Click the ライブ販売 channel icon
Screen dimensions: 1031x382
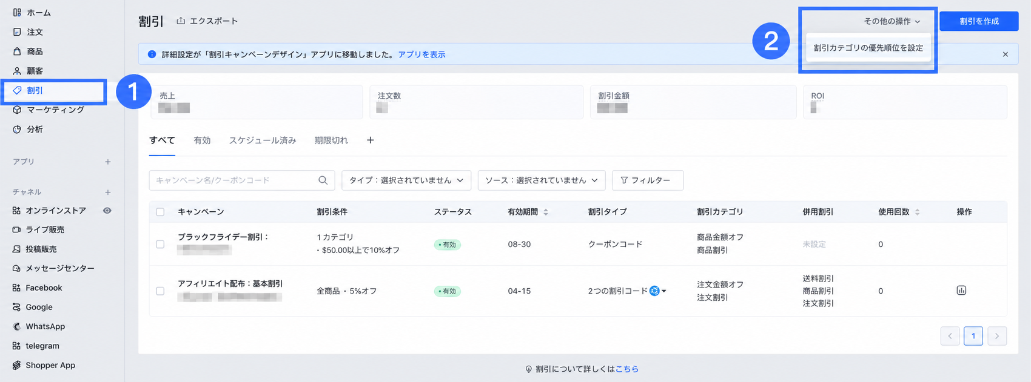[x=16, y=229]
